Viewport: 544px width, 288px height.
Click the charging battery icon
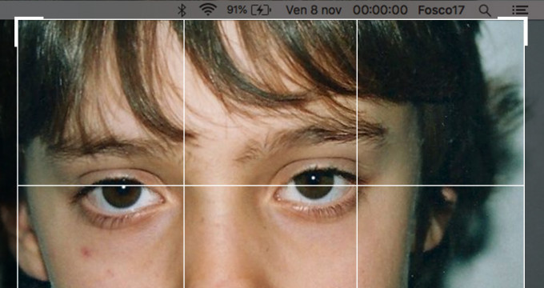click(261, 10)
